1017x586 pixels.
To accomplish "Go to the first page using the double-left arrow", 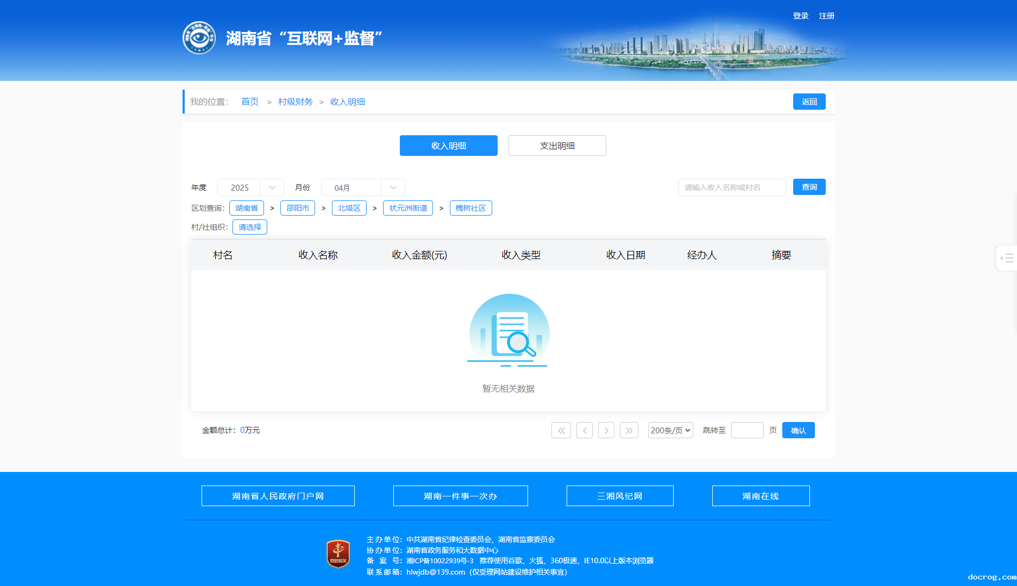I will tap(561, 430).
